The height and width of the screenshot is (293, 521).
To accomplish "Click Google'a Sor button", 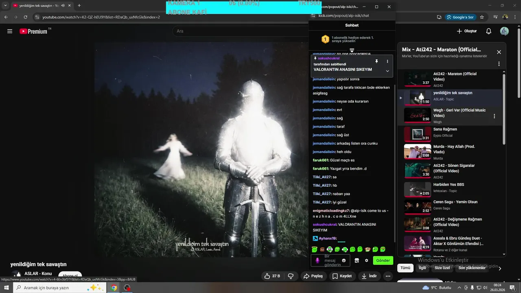I will pos(460,17).
